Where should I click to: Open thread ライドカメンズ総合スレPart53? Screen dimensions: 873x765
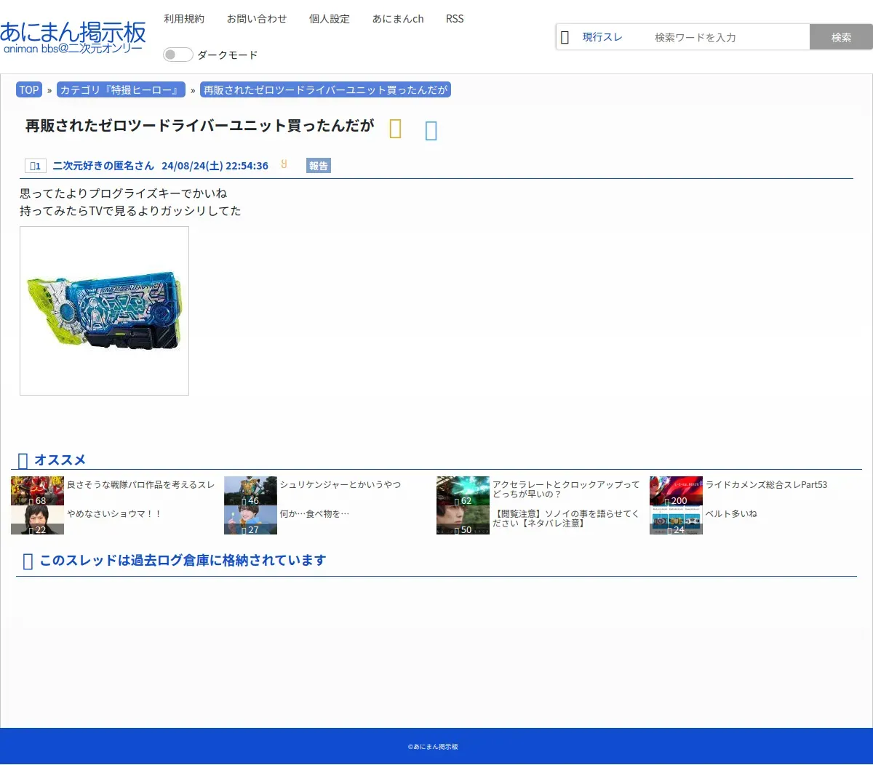[x=766, y=484]
